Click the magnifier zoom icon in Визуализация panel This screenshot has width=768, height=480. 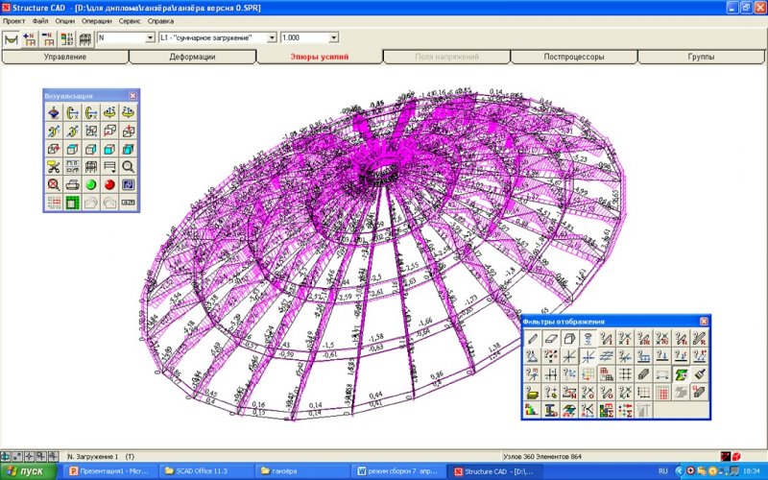128,166
